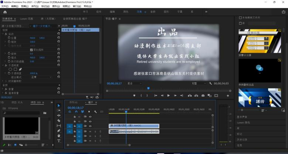Image resolution: width=288 pixels, height=154 pixels.
Task: Reset the Opacity effect
Action: point(58,65)
